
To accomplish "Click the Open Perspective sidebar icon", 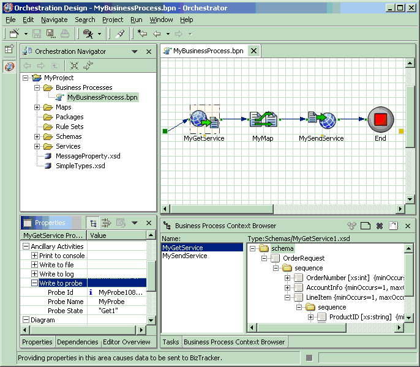I will point(9,49).
